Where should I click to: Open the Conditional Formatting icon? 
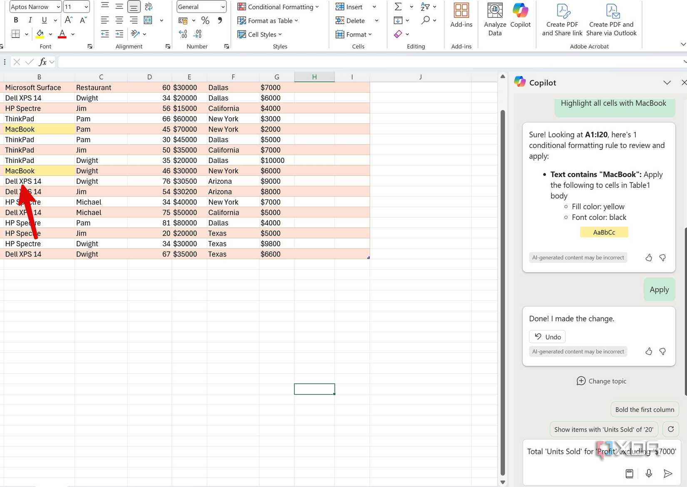pyautogui.click(x=241, y=7)
